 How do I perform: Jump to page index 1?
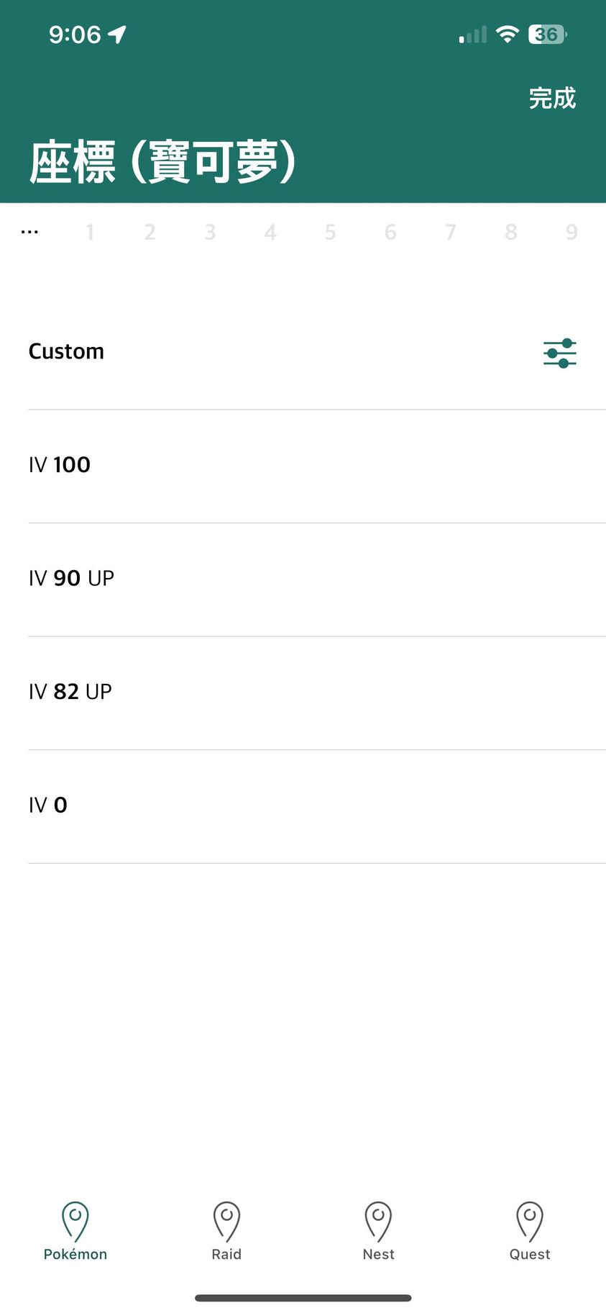(x=90, y=232)
